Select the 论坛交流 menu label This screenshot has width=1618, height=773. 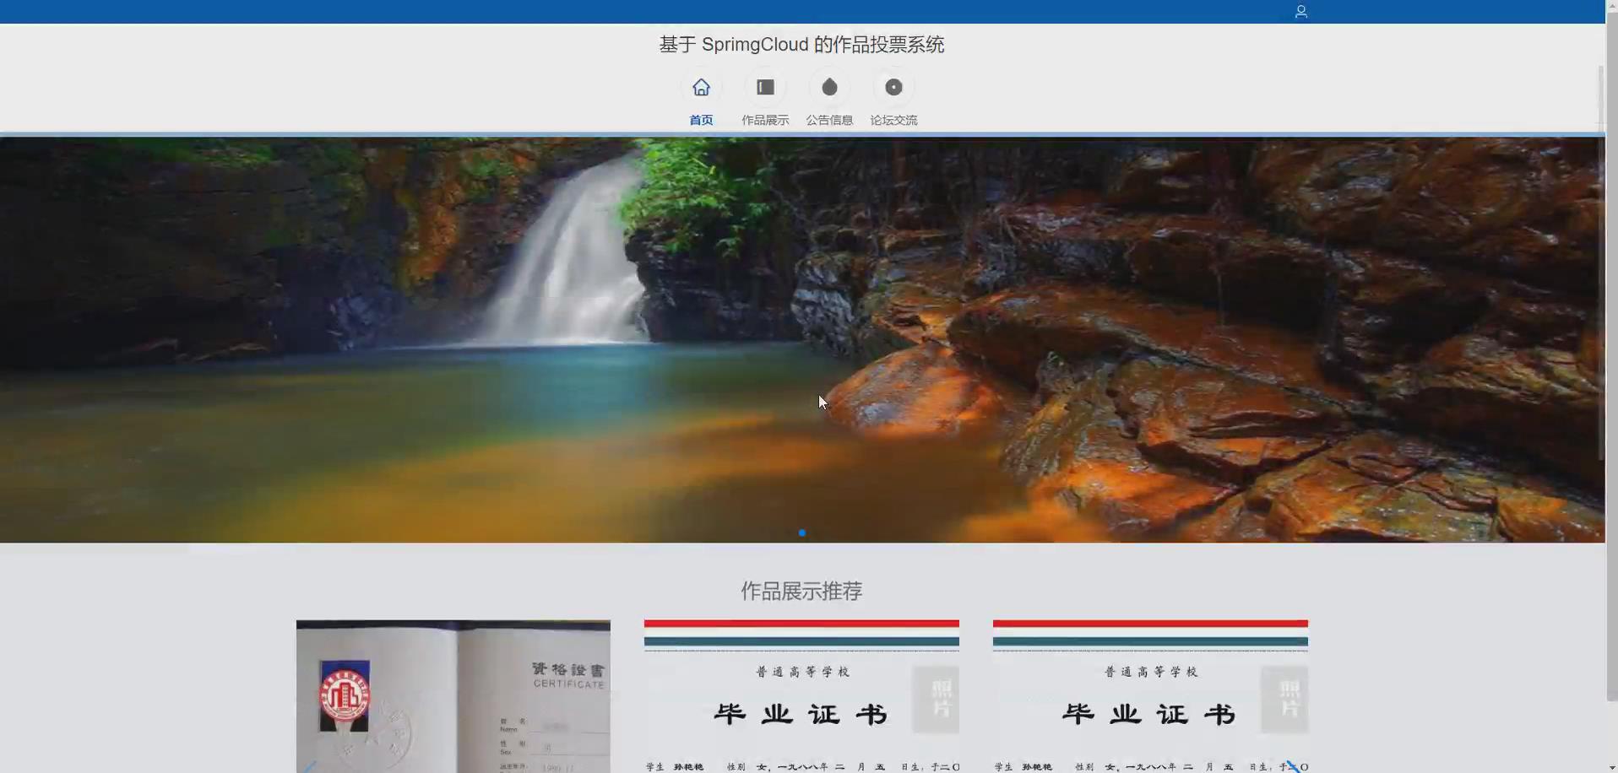click(893, 120)
